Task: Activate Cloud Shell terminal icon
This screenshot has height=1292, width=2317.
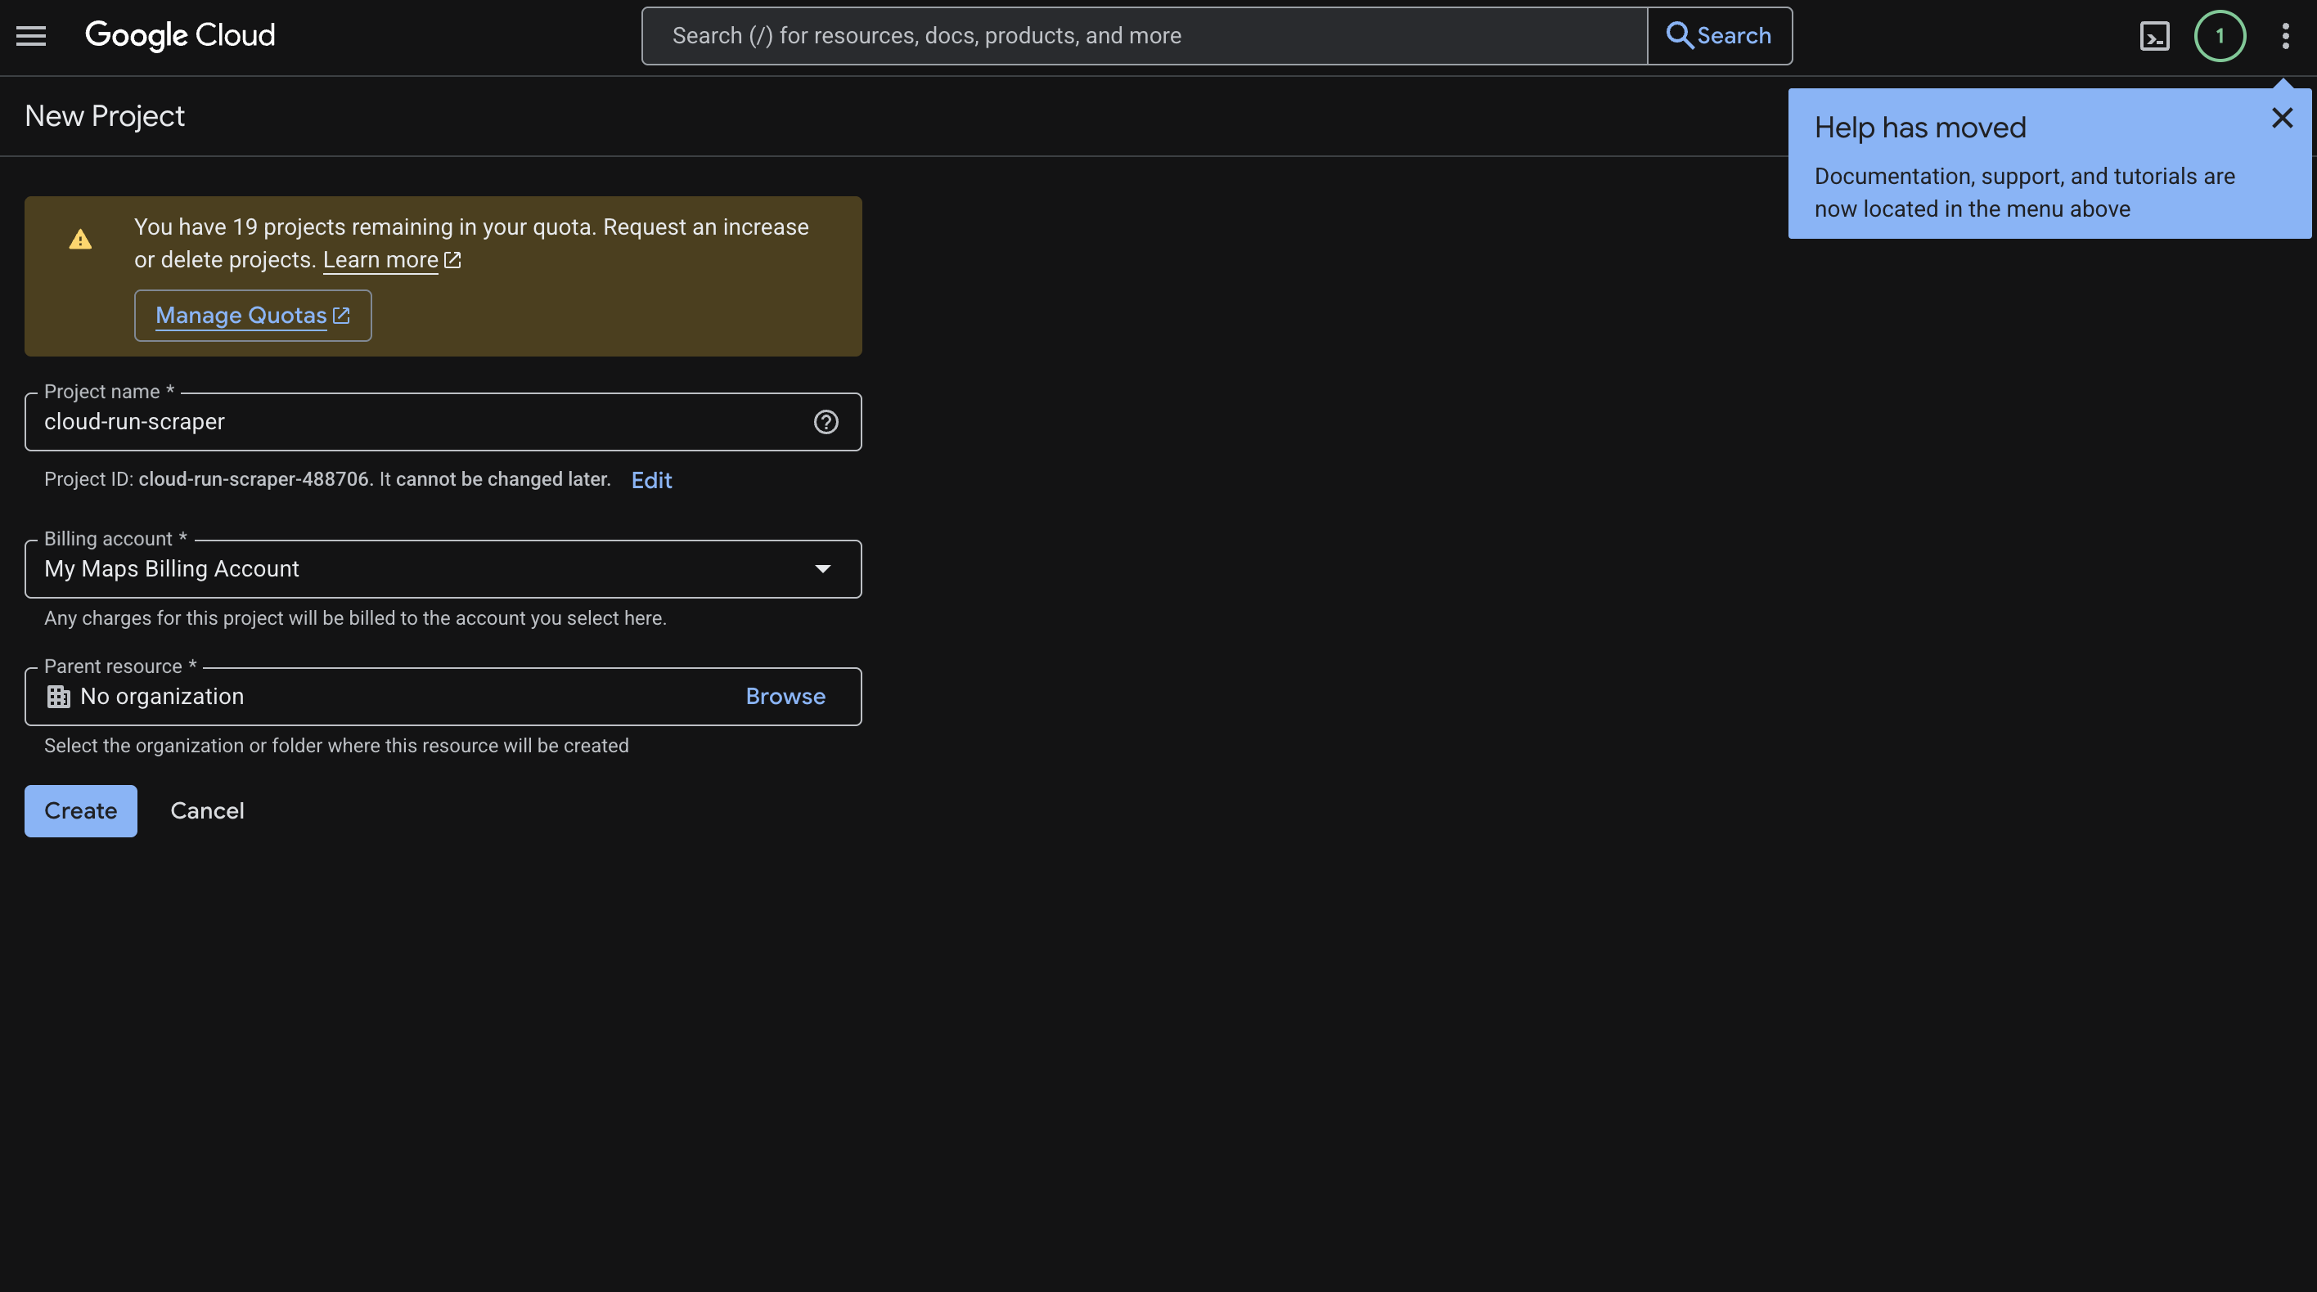Action: point(2154,36)
